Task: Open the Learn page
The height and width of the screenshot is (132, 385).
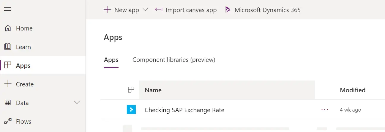Action: point(43,47)
